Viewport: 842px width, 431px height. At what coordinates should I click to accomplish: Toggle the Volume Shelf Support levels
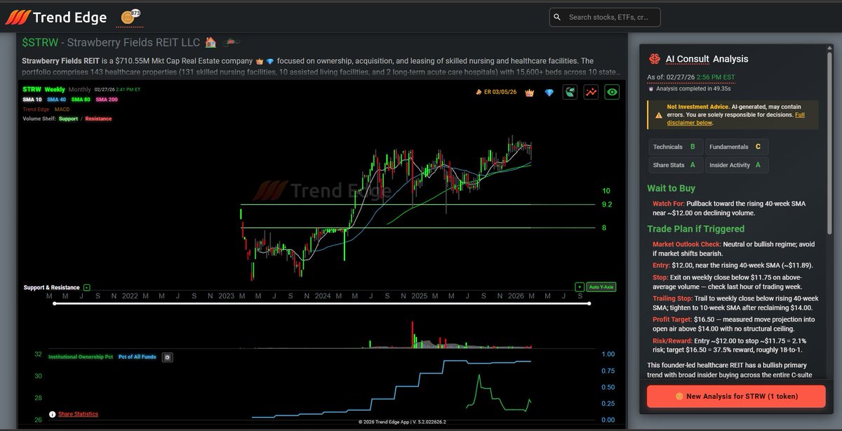(68, 119)
